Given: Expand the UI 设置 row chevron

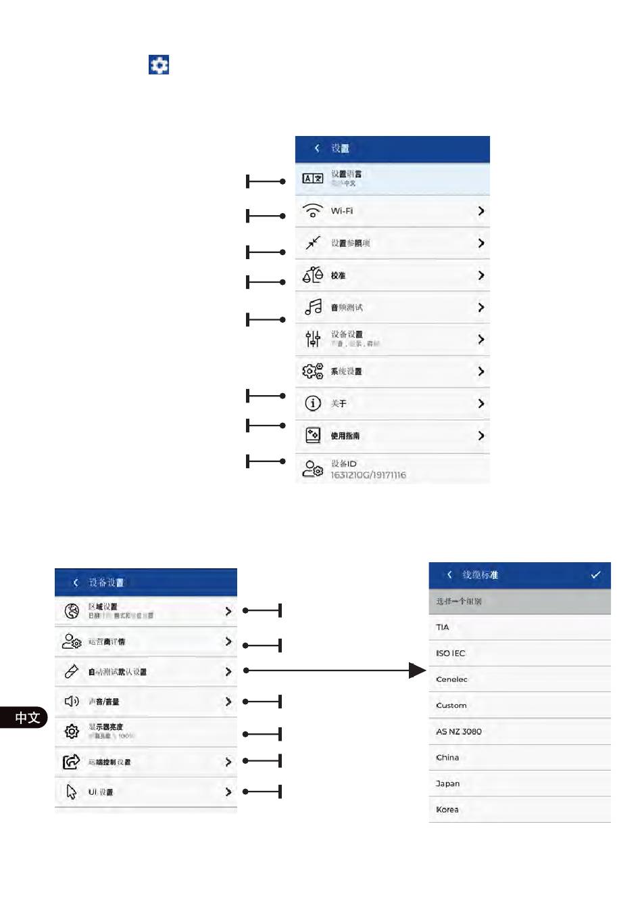Looking at the screenshot, I should tap(228, 792).
